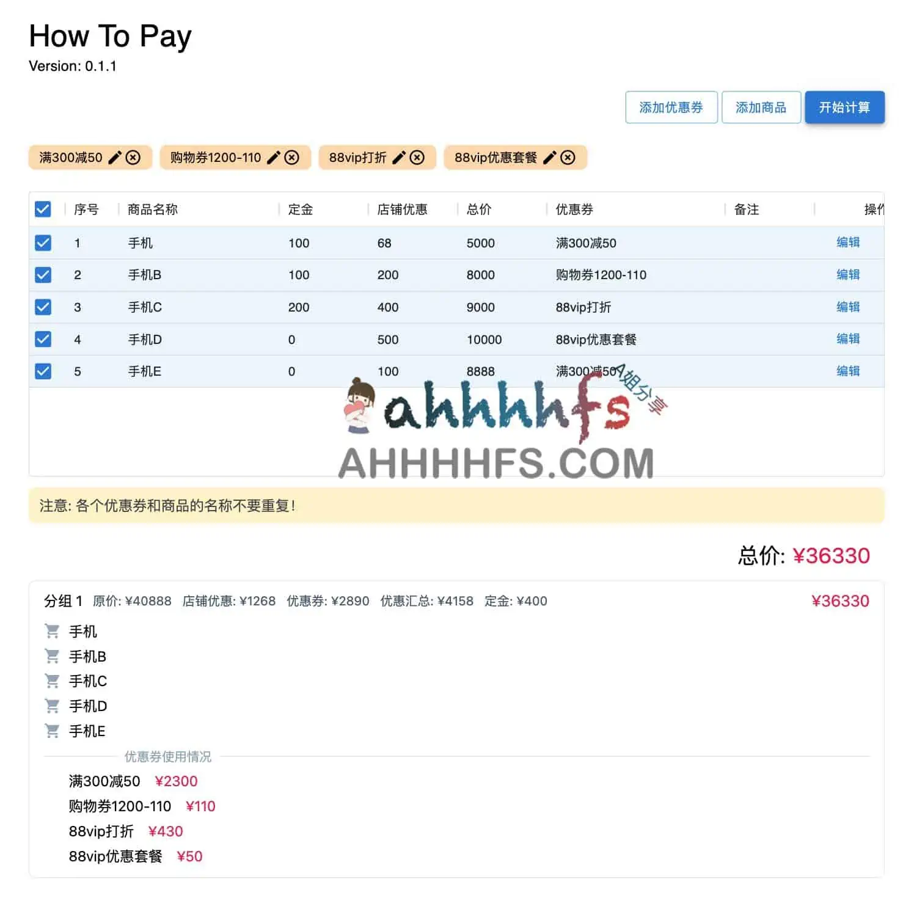Uncheck the 手机D row checkbox

pyautogui.click(x=42, y=339)
